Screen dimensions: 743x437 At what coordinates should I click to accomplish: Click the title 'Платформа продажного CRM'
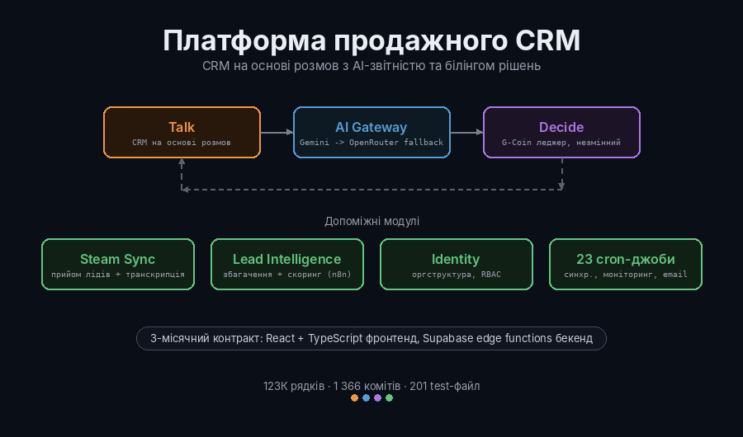[371, 40]
